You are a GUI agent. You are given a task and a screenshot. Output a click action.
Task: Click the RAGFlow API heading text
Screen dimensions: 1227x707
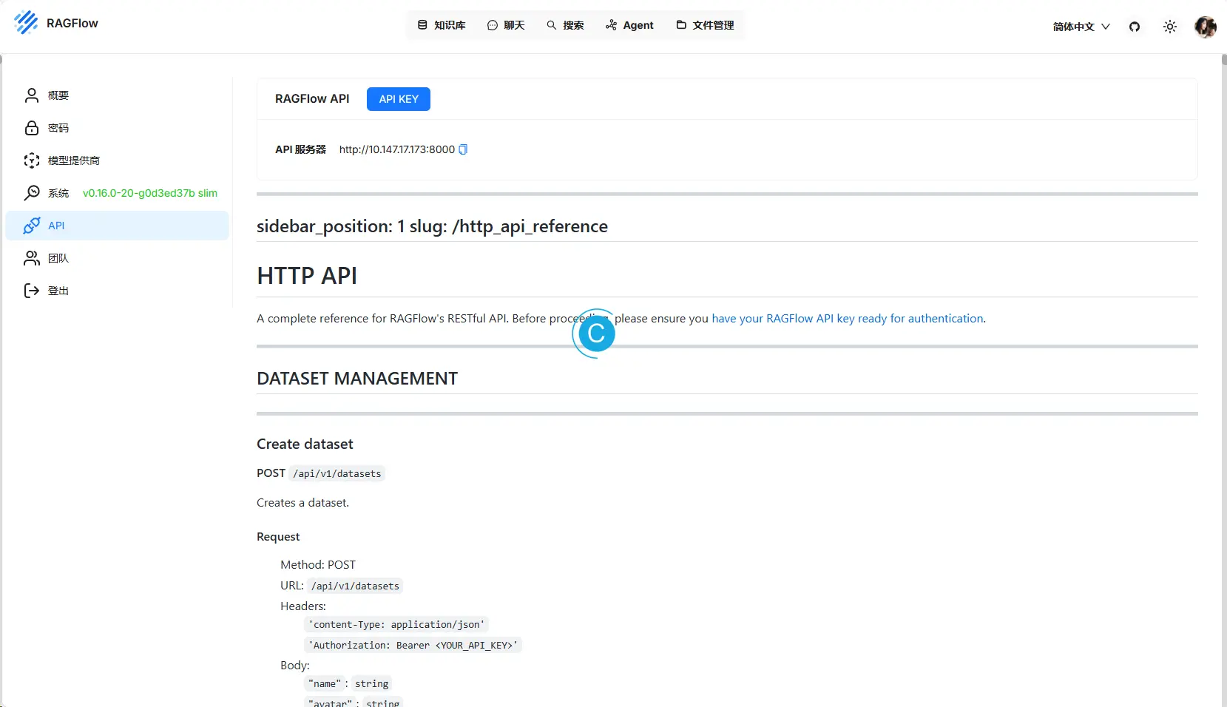pyautogui.click(x=312, y=99)
